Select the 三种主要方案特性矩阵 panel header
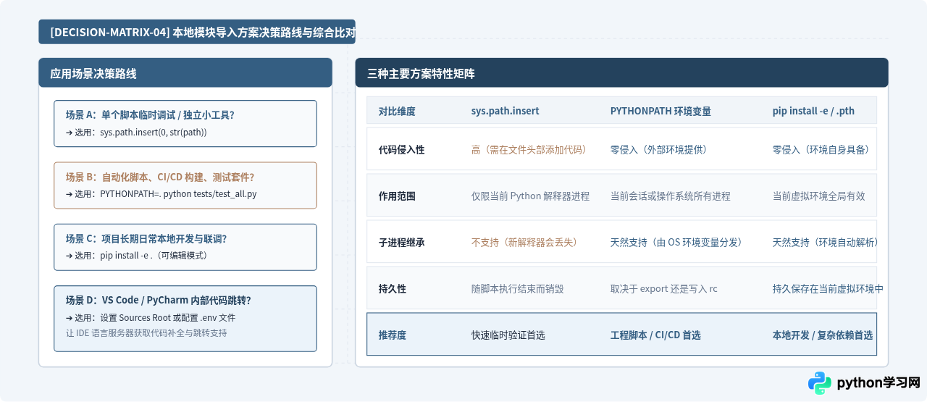The image size is (927, 402). point(621,73)
